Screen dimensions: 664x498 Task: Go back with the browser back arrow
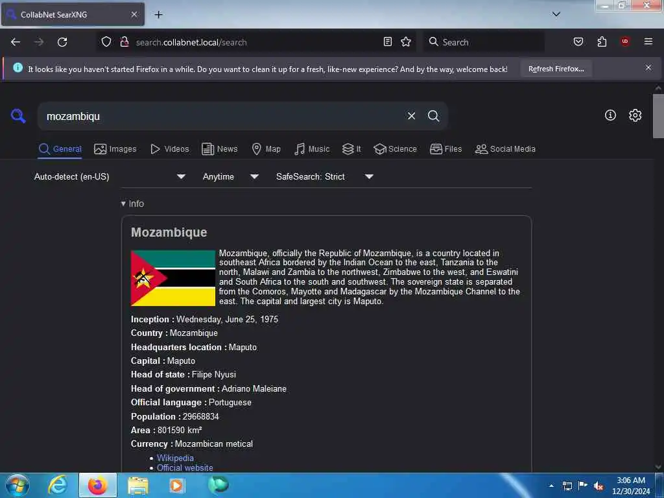pyautogui.click(x=16, y=42)
